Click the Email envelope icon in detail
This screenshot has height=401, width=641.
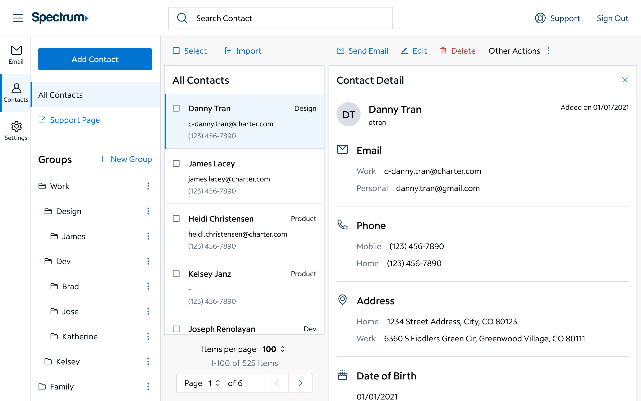pos(343,150)
